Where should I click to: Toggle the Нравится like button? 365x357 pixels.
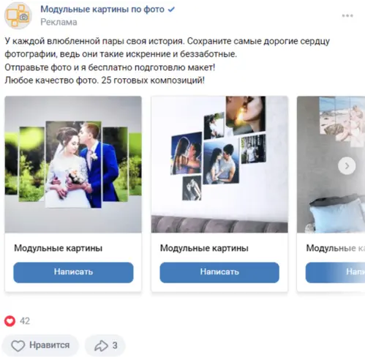[x=40, y=345]
